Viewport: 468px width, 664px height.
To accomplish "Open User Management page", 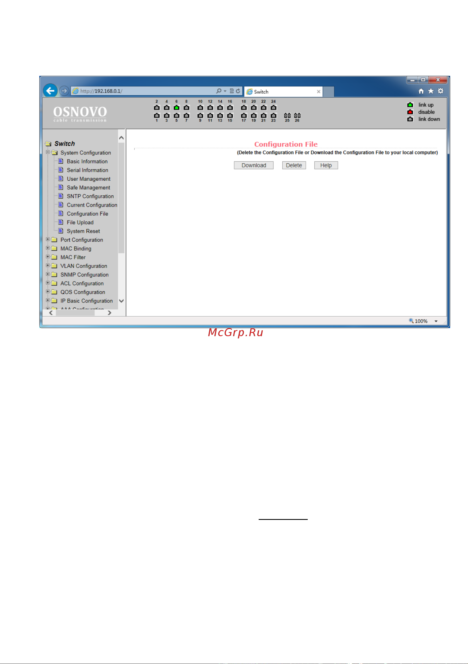I will click(89, 179).
